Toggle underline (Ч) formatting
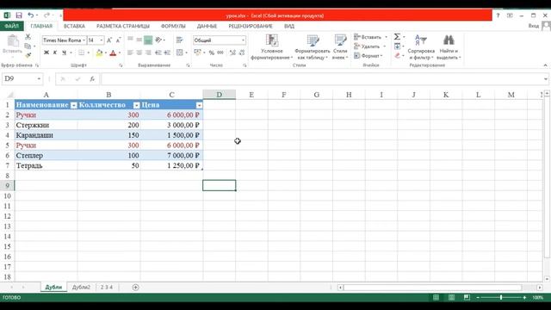The image size is (551, 310). pyautogui.click(x=64, y=53)
